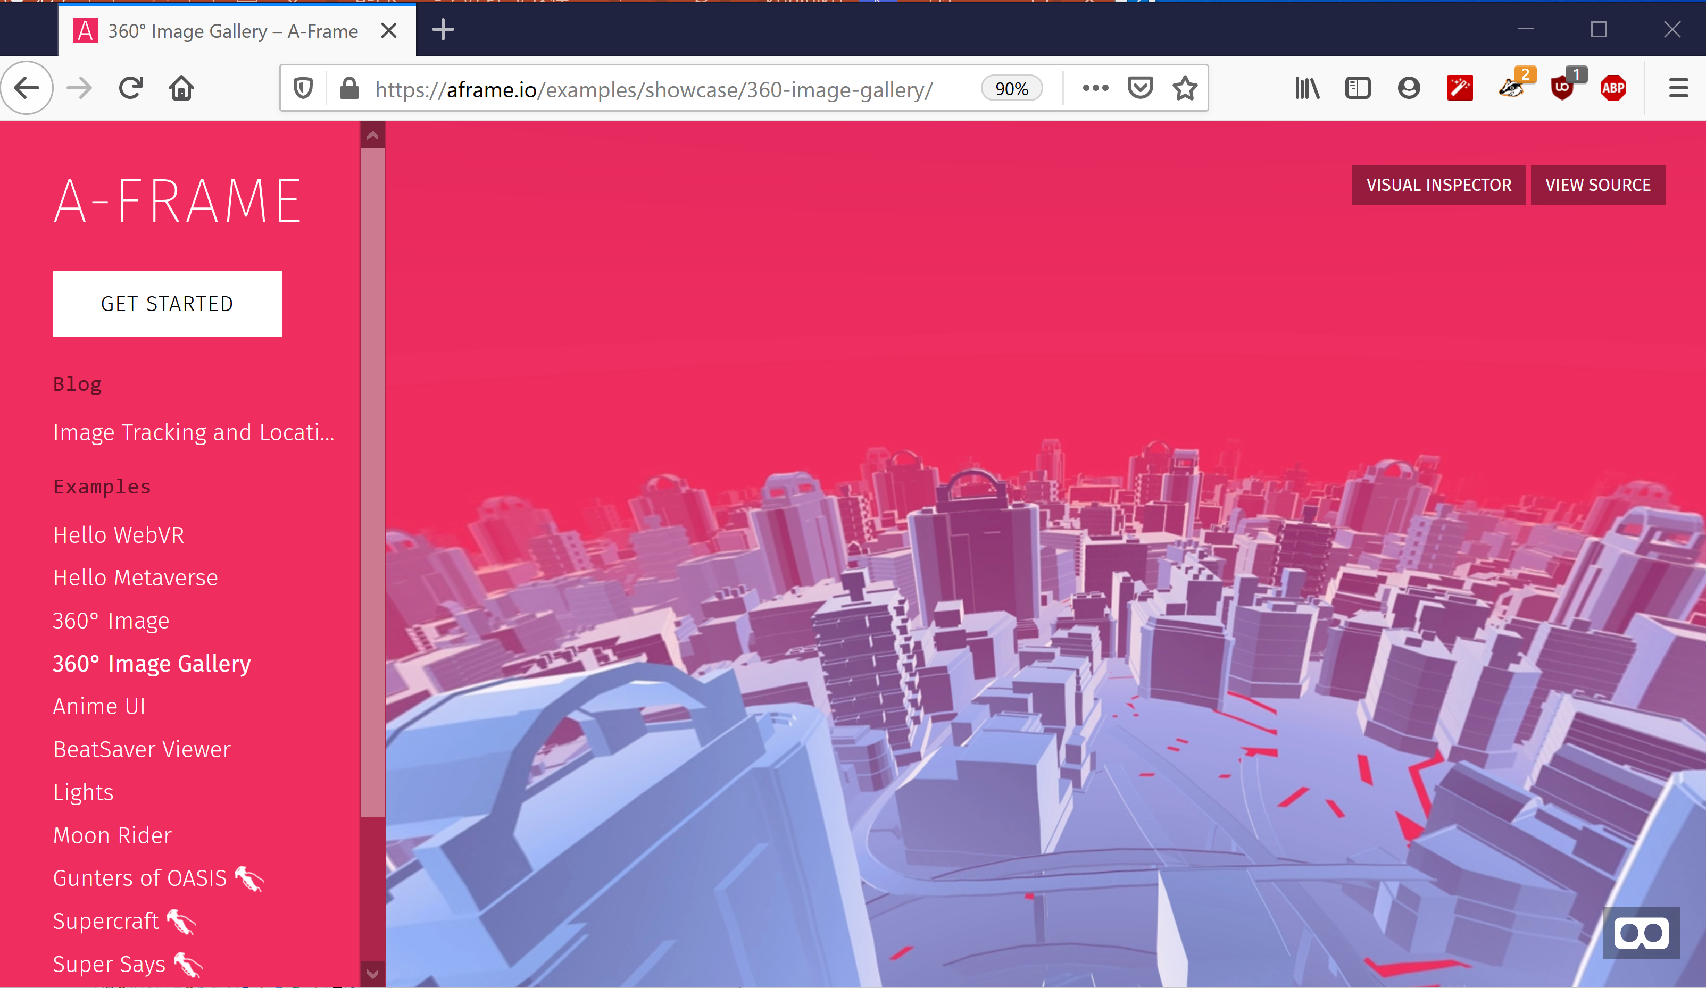This screenshot has width=1706, height=988.
Task: Click the forward navigation arrow
Action: (79, 88)
